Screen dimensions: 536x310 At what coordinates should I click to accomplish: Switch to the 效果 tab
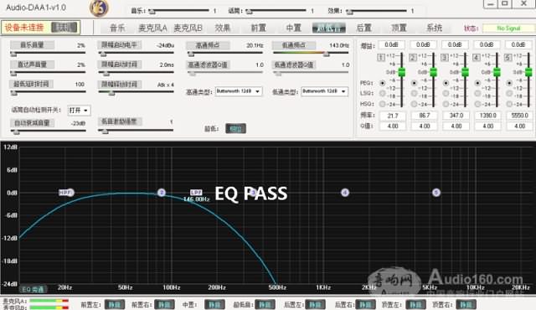click(223, 28)
